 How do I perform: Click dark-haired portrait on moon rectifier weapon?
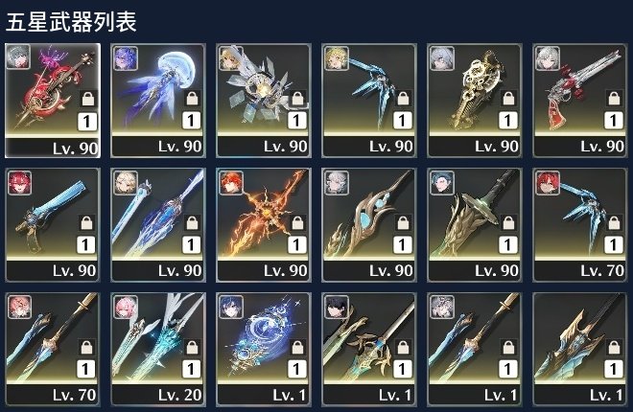[231, 308]
